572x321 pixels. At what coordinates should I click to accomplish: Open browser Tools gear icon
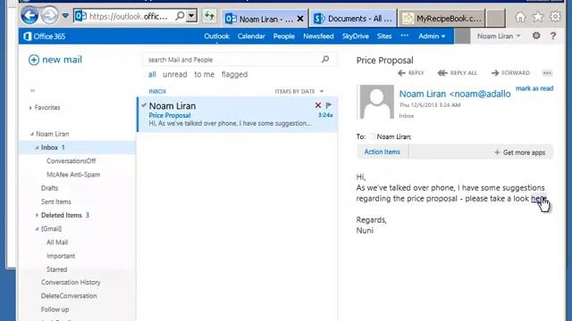click(555, 17)
